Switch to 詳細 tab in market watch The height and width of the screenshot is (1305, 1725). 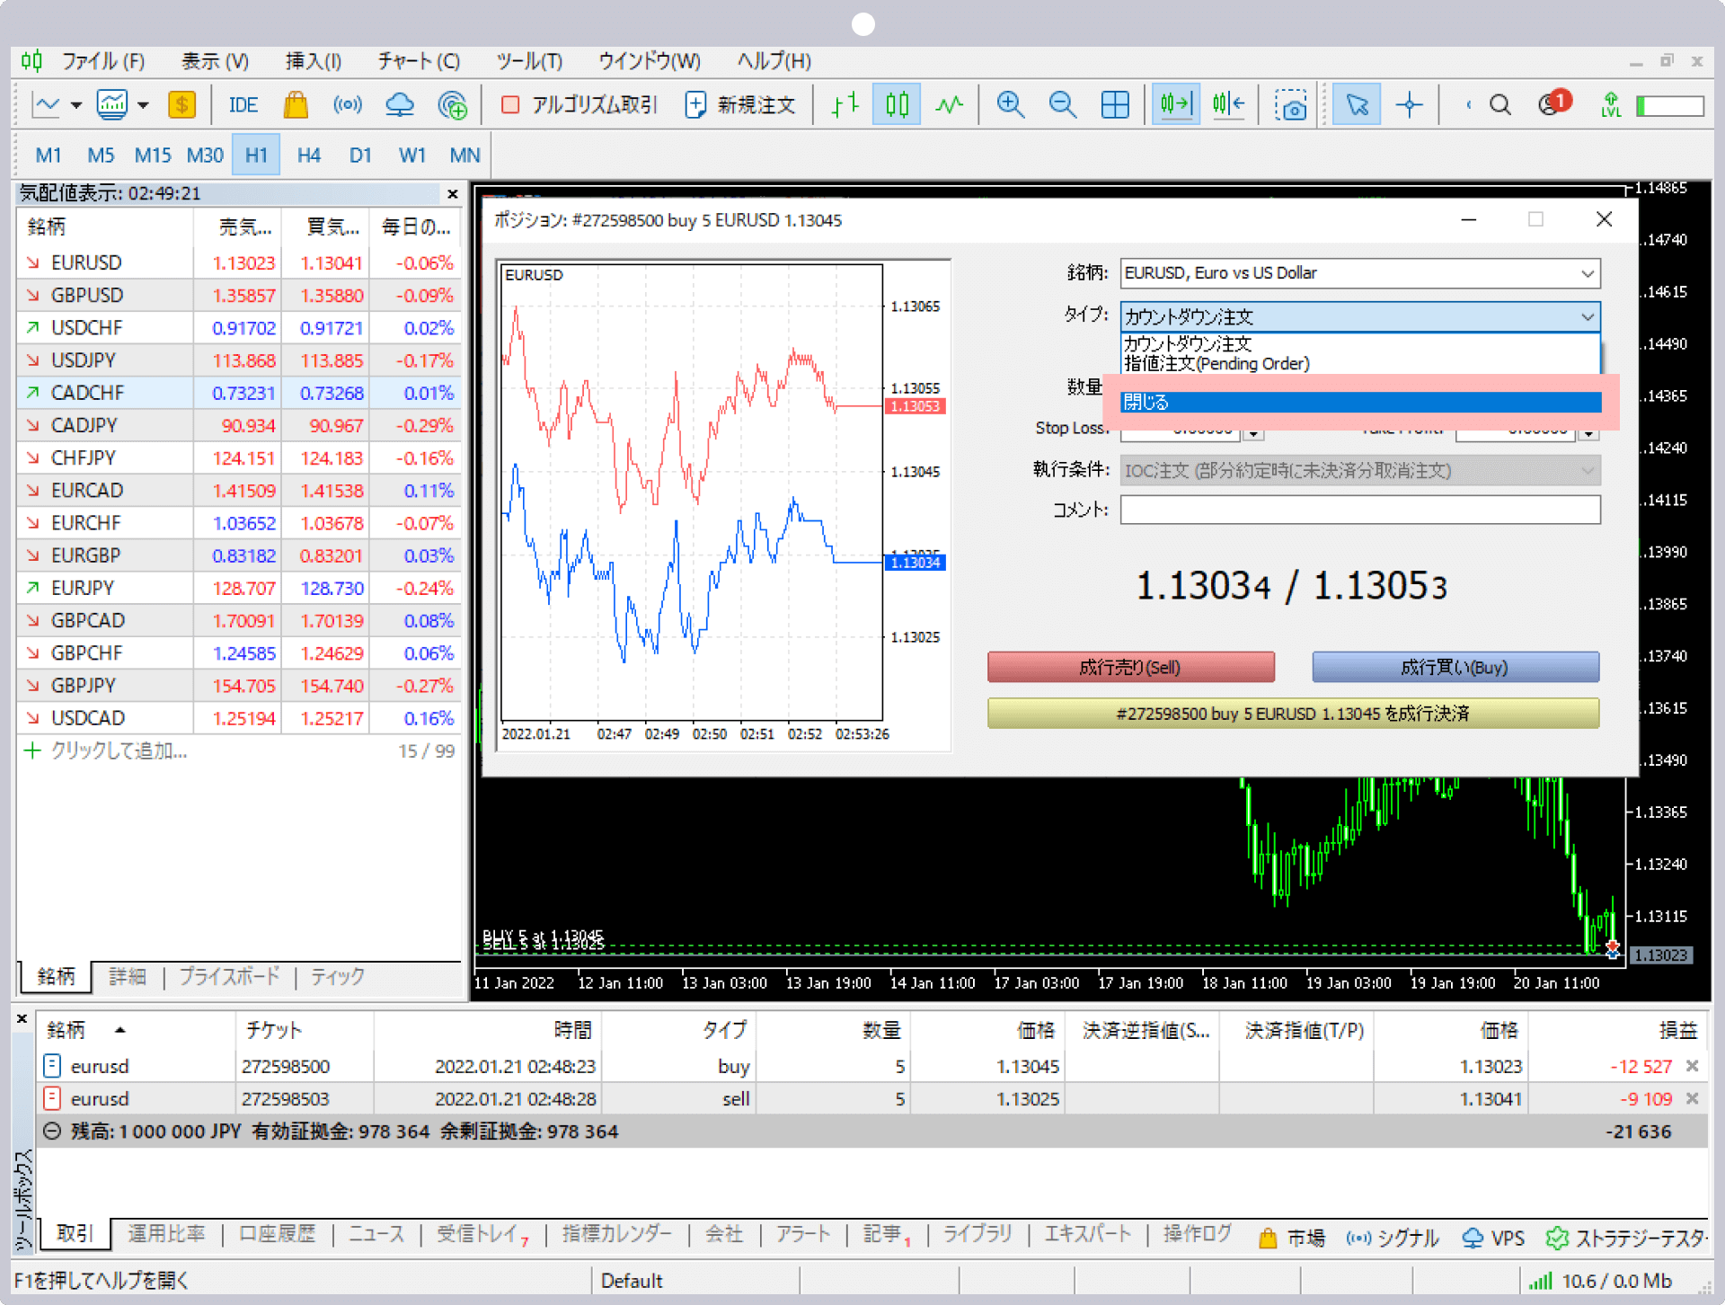pyautogui.click(x=127, y=977)
